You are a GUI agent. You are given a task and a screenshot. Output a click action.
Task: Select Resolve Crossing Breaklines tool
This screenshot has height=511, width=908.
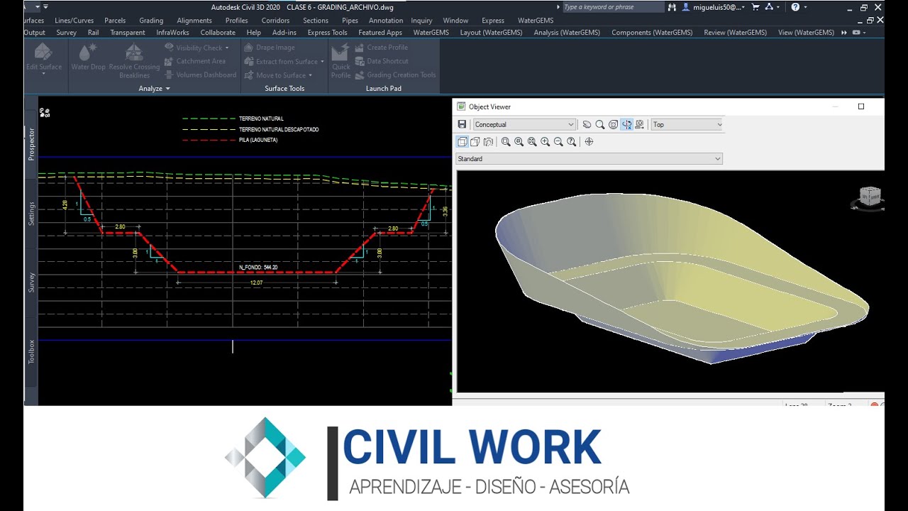tap(134, 61)
